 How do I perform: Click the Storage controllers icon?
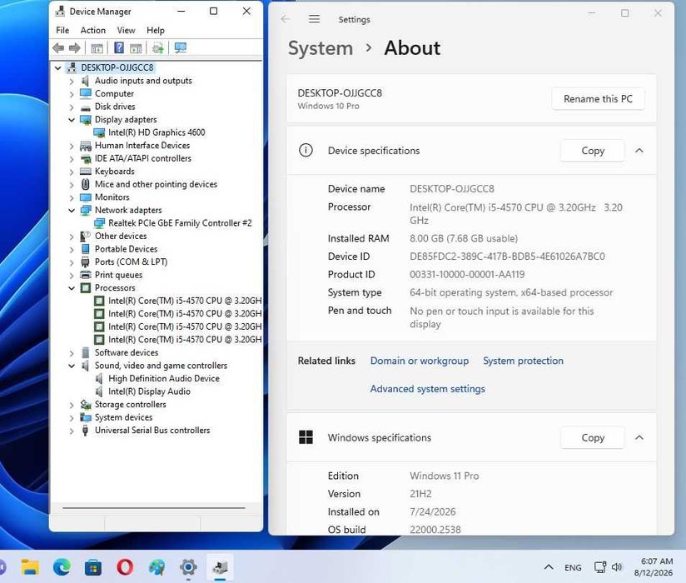pos(85,405)
